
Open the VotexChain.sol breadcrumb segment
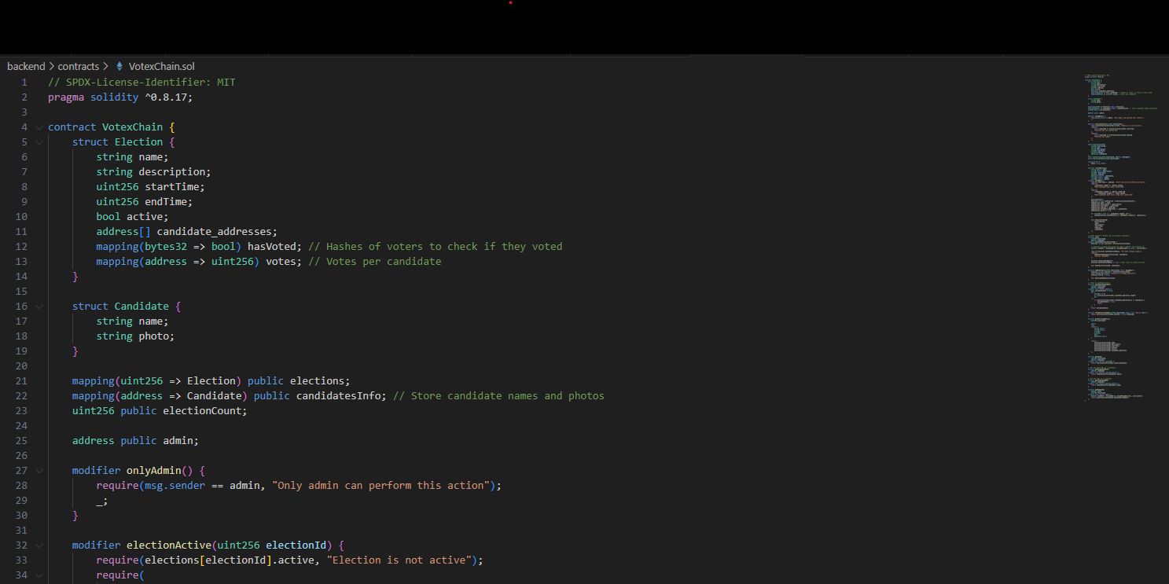[x=162, y=67]
